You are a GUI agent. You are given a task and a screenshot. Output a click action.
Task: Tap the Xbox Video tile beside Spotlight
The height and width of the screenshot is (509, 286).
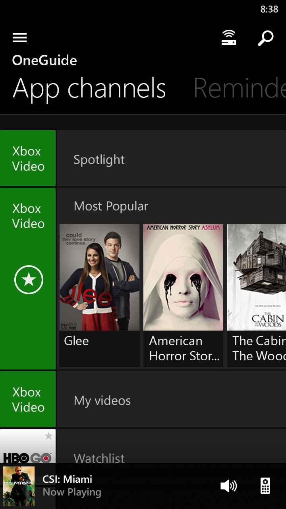tap(28, 158)
